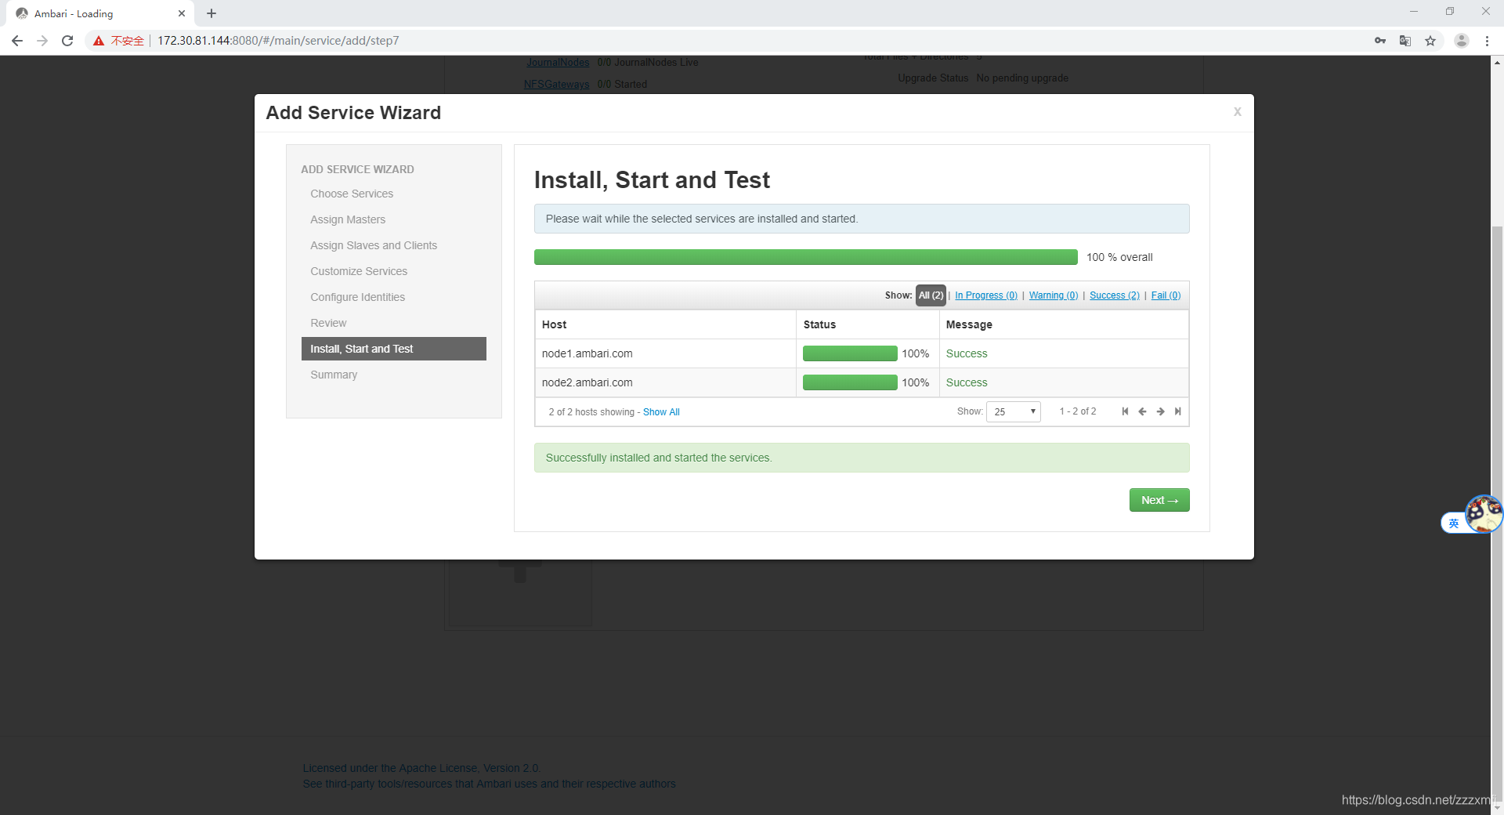Click the Apache License footer link

point(421,768)
